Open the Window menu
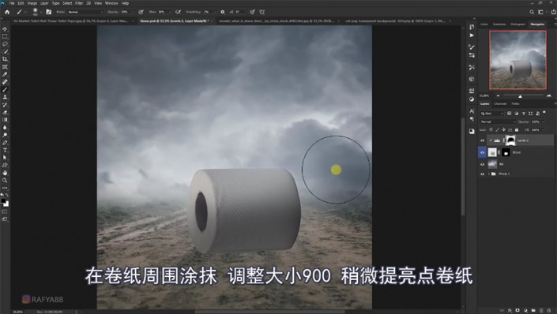This screenshot has height=314, width=557. pyautogui.click(x=111, y=3)
